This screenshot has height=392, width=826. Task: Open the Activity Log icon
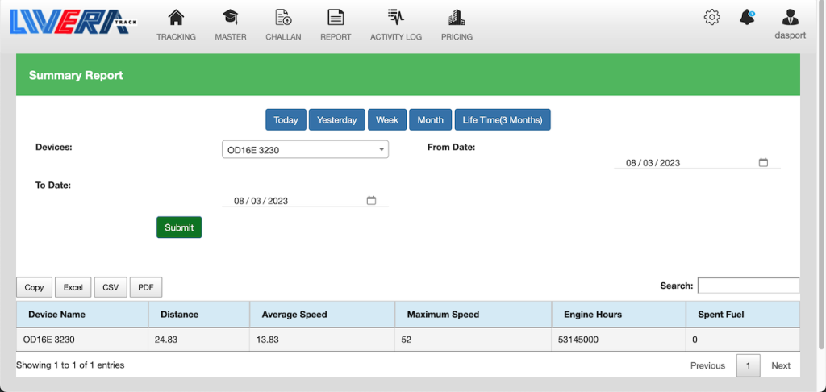pyautogui.click(x=395, y=18)
